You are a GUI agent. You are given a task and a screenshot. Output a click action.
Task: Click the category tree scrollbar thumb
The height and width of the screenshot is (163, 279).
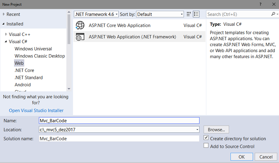click(69, 29)
